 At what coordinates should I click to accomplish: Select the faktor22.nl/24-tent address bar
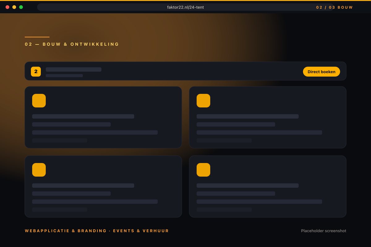pos(185,7)
